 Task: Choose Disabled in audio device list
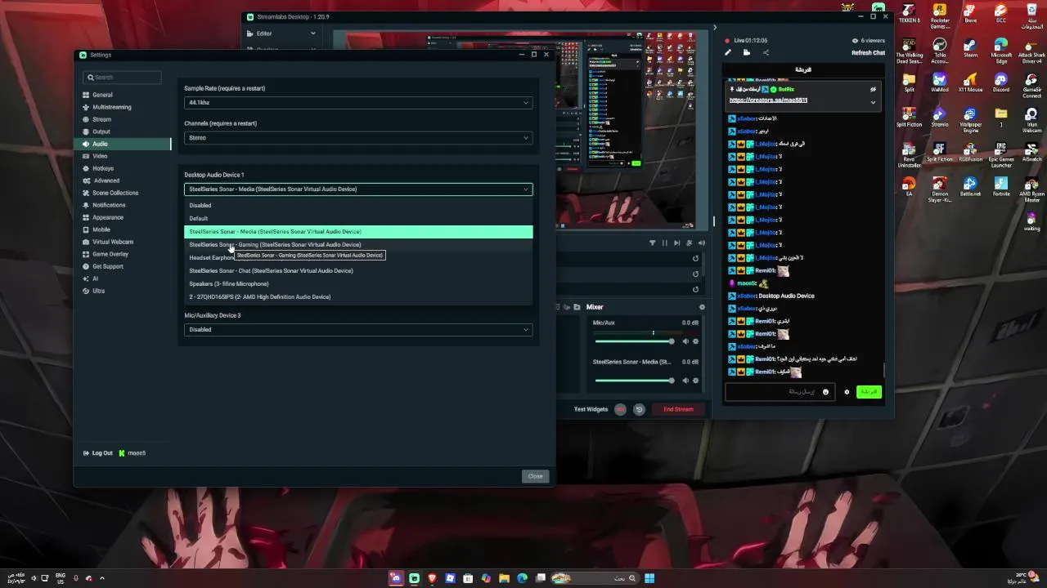coord(358,206)
